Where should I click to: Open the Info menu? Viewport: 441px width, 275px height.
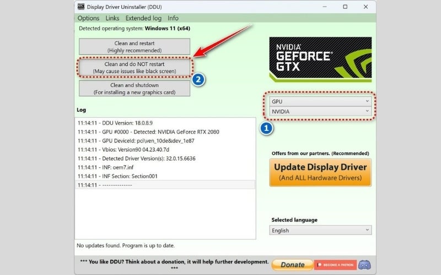(173, 18)
